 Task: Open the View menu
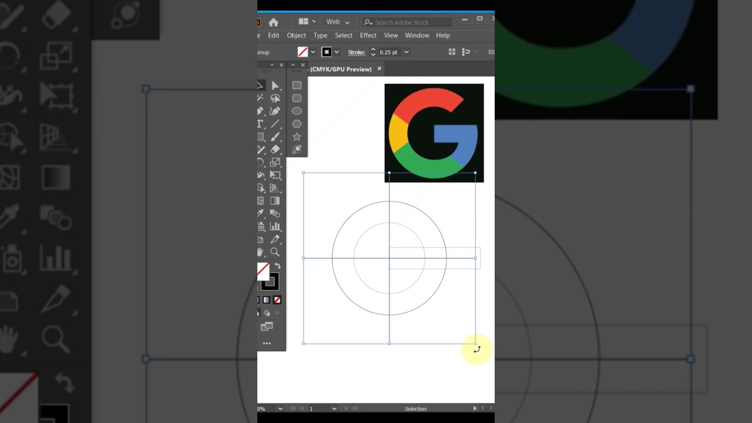[391, 35]
